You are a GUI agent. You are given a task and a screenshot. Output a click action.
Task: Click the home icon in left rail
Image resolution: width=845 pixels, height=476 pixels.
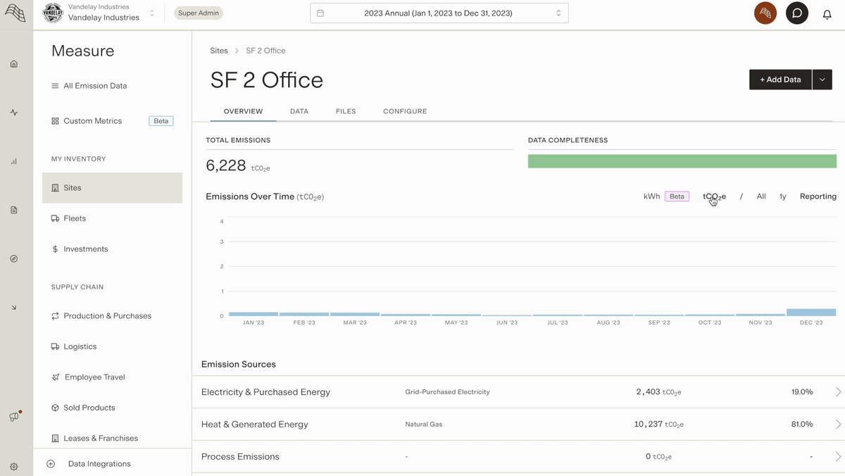click(13, 64)
